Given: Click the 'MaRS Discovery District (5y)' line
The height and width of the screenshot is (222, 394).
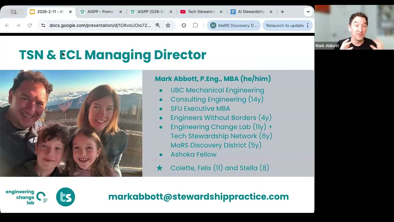Looking at the screenshot, I should click(x=216, y=145).
